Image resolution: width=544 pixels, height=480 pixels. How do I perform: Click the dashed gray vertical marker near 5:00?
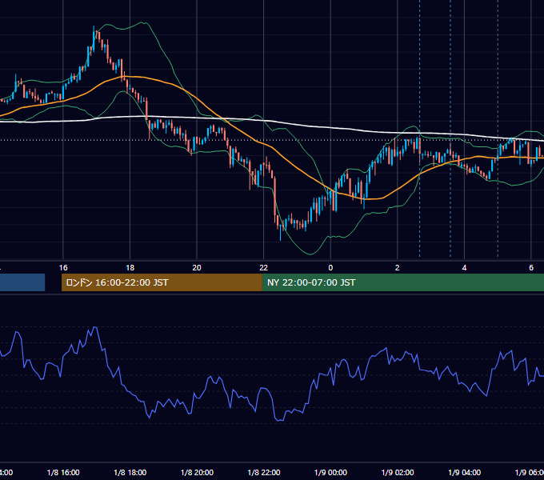click(x=498, y=128)
